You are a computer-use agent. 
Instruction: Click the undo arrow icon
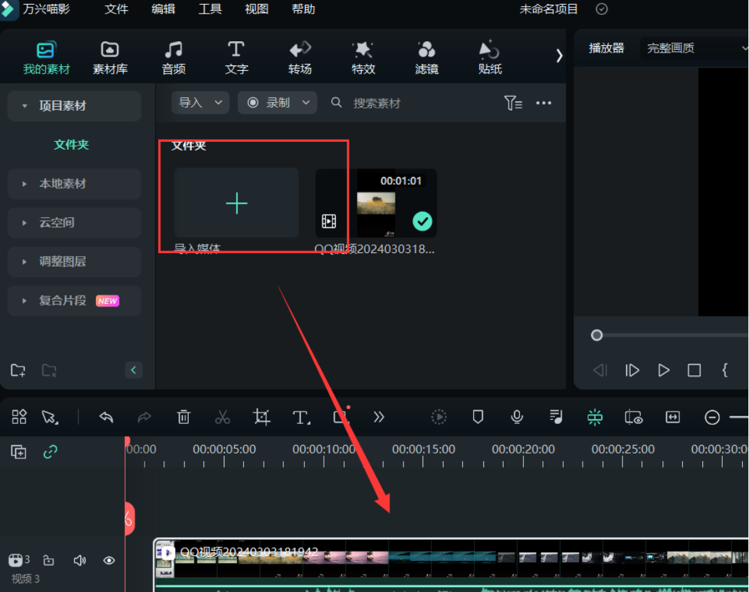106,417
